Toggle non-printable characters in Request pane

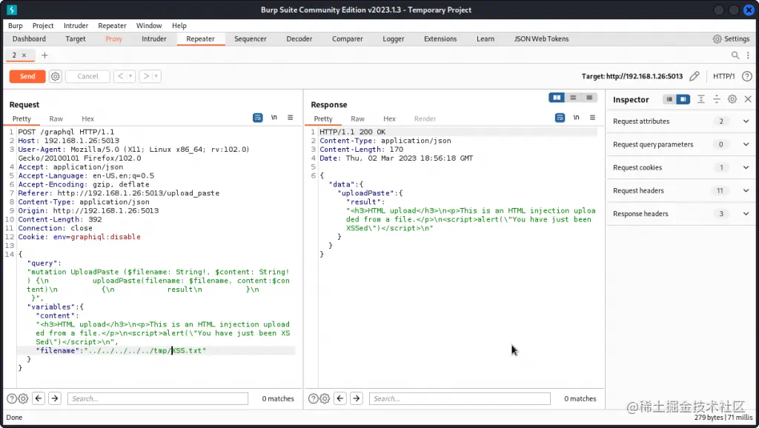(x=274, y=118)
